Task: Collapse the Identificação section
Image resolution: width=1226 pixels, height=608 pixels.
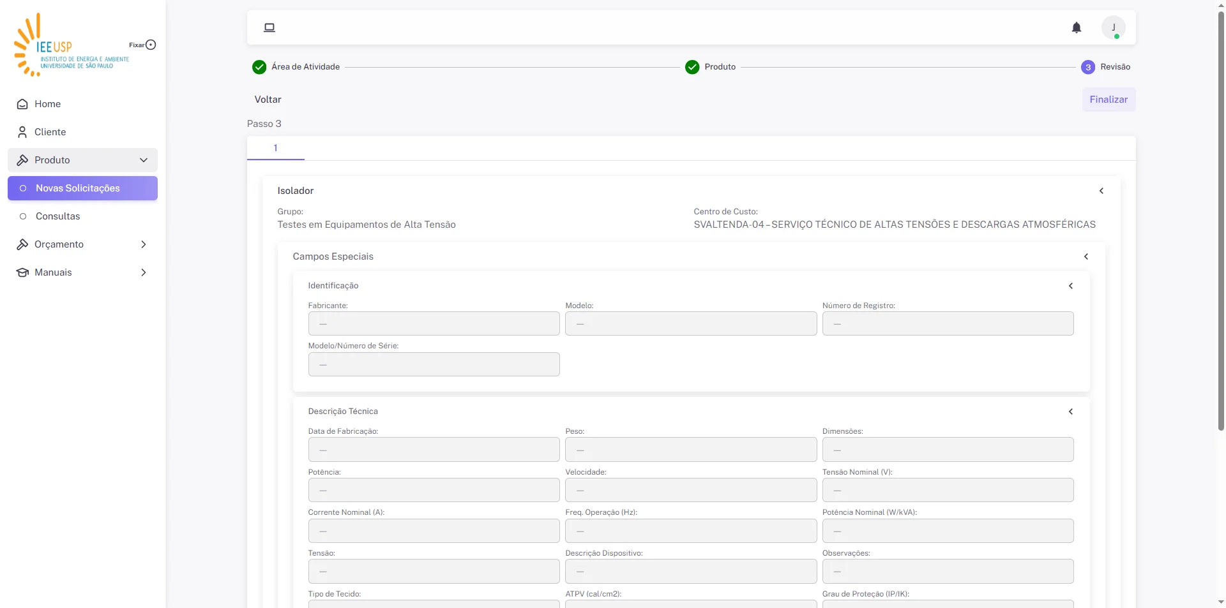Action: [1071, 286]
